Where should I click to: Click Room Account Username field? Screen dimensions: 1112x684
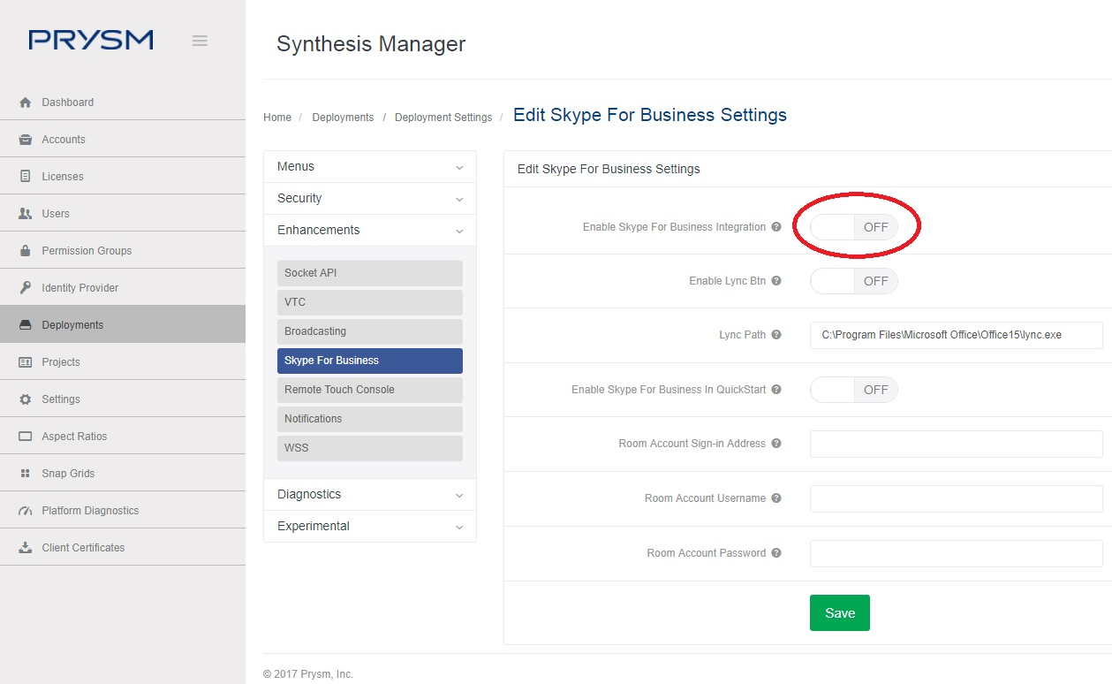(x=957, y=498)
